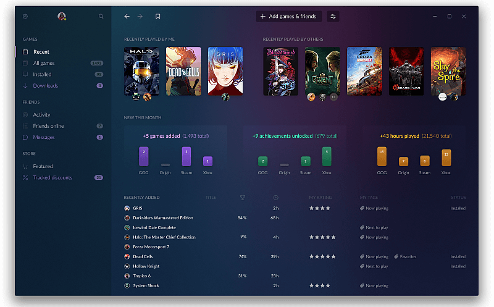Click System Shock star rating

pyautogui.click(x=319, y=285)
